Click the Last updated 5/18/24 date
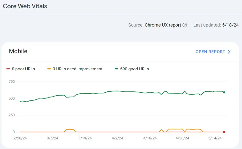The image size is (242, 149). pos(230,25)
